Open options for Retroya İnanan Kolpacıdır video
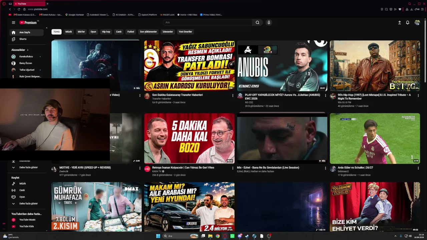Viewport: 427px width, 240px height. pos(233,168)
